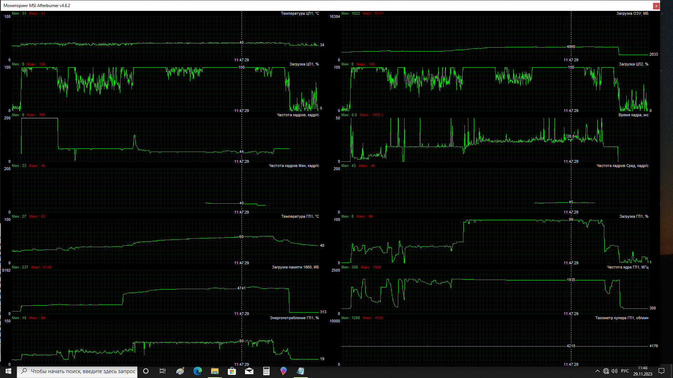Open the clock and date calendar flyout
The width and height of the screenshot is (673, 378).
click(x=643, y=371)
